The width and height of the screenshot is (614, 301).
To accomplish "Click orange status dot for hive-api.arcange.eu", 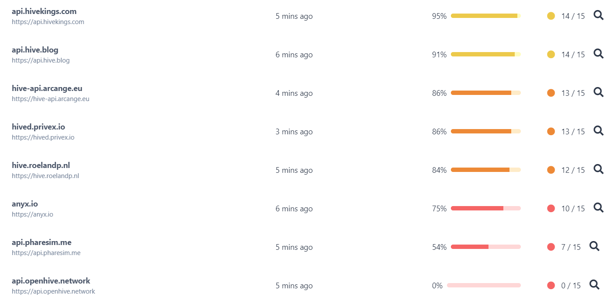I will [x=551, y=93].
